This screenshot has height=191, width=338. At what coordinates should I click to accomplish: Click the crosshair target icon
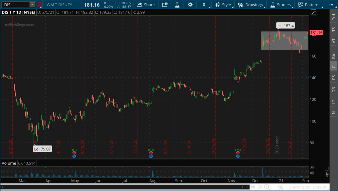pyautogui.click(x=260, y=187)
